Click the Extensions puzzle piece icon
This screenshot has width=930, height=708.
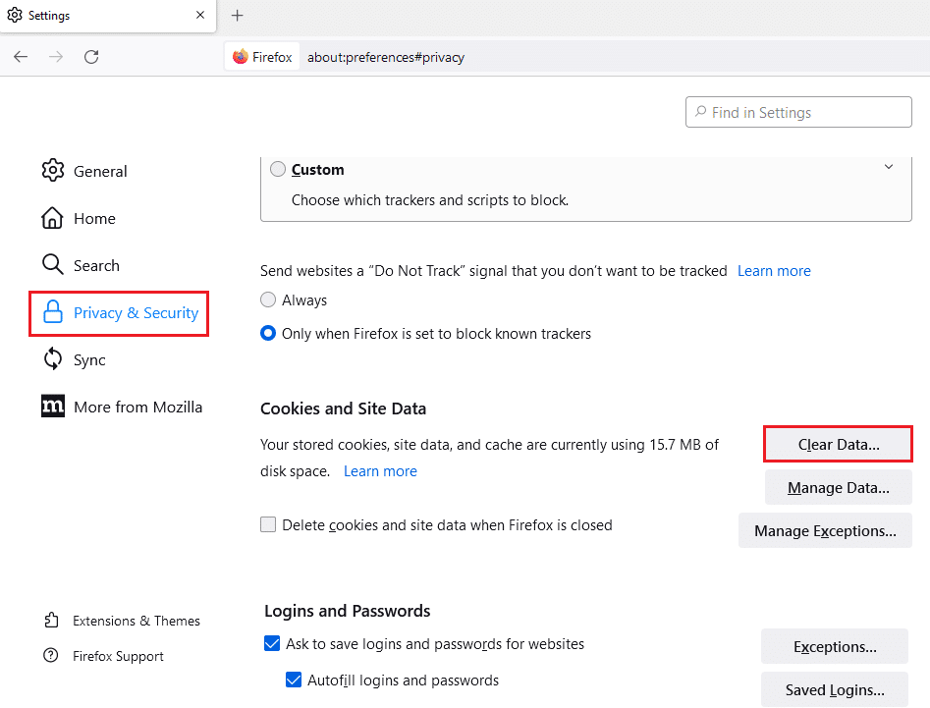click(52, 621)
